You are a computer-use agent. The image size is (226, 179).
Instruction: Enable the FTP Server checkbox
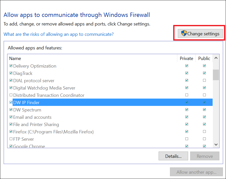pyautogui.click(x=11, y=139)
